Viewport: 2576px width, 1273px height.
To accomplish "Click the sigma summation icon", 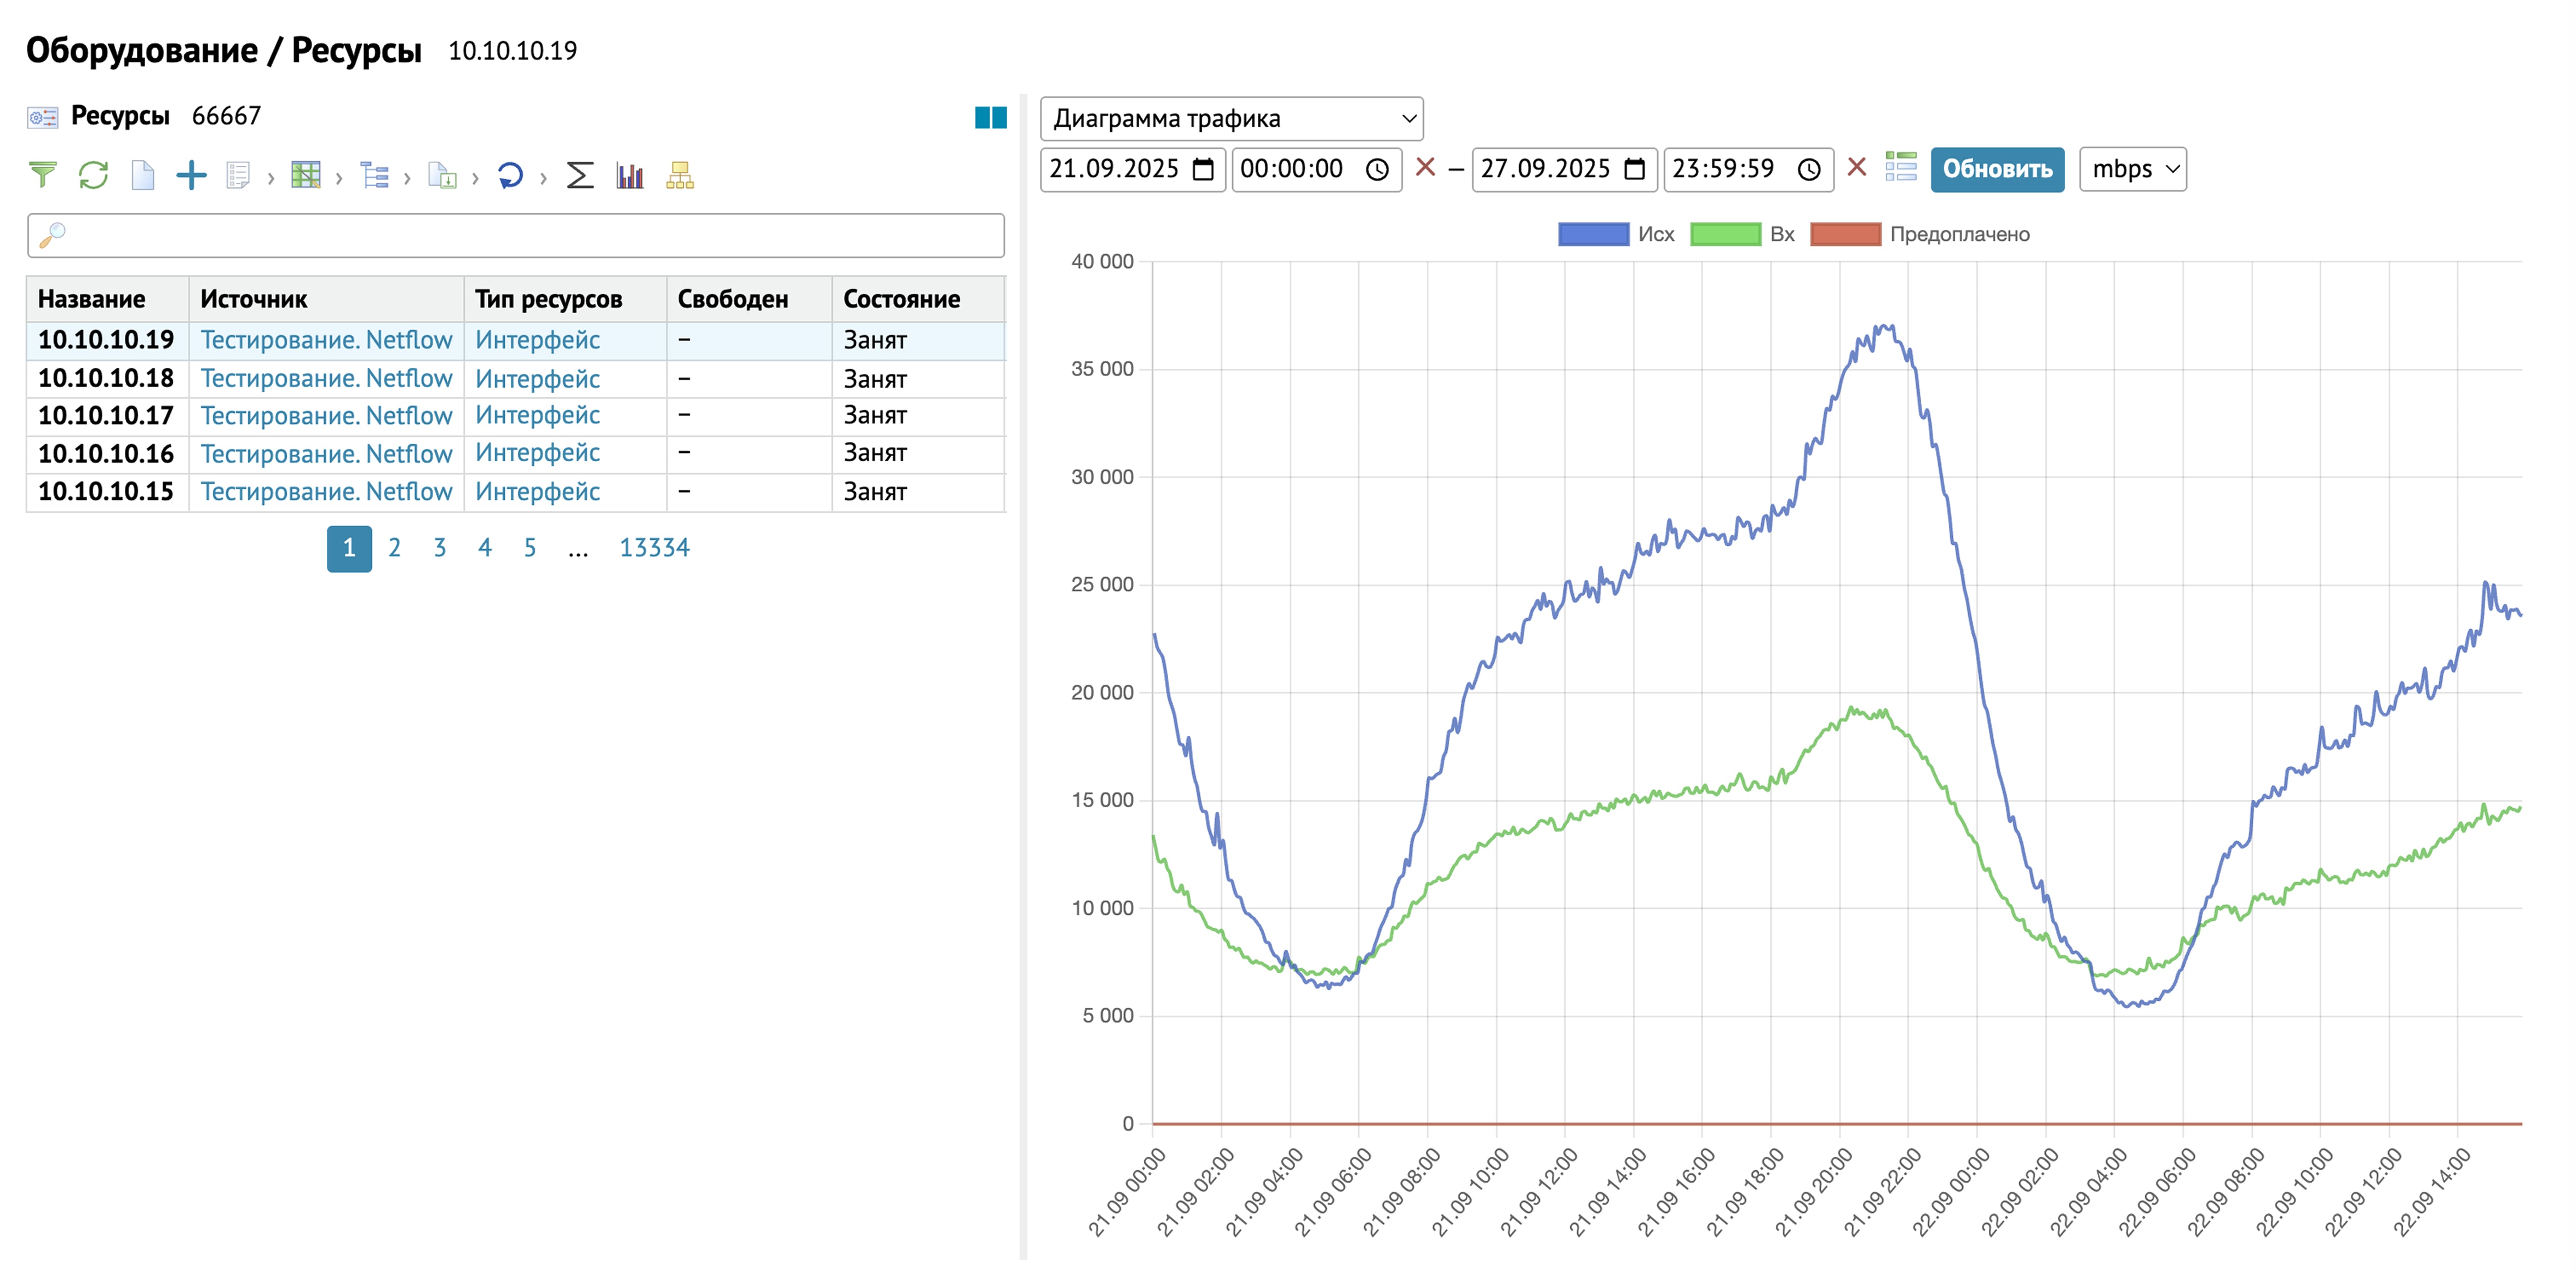I will [x=580, y=175].
